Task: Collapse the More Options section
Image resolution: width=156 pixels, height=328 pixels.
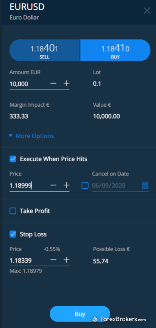Action: (31, 136)
